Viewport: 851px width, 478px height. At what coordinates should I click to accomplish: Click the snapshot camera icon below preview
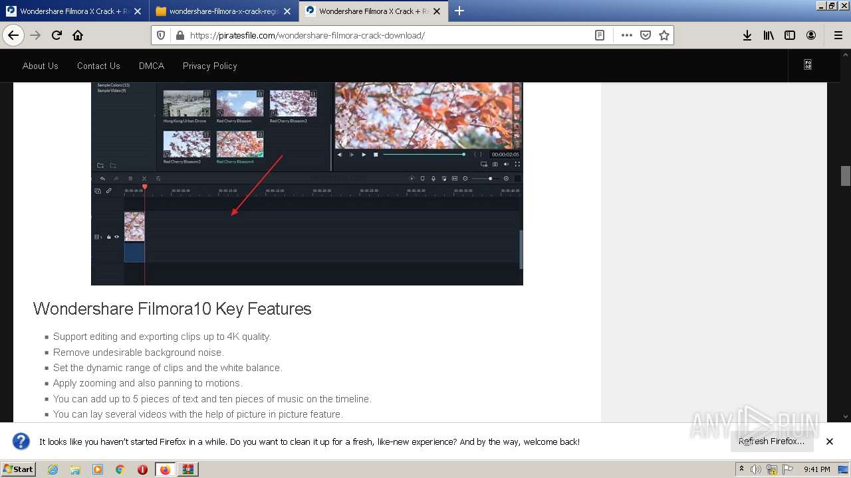pyautogui.click(x=495, y=164)
